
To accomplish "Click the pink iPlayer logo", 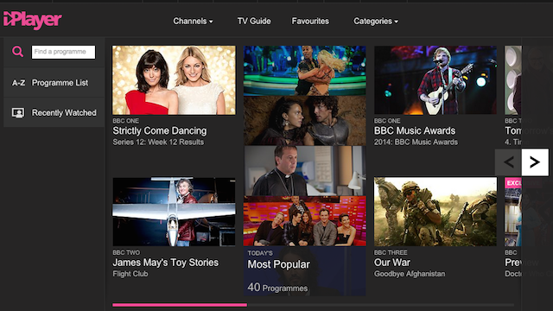I will pyautogui.click(x=33, y=20).
